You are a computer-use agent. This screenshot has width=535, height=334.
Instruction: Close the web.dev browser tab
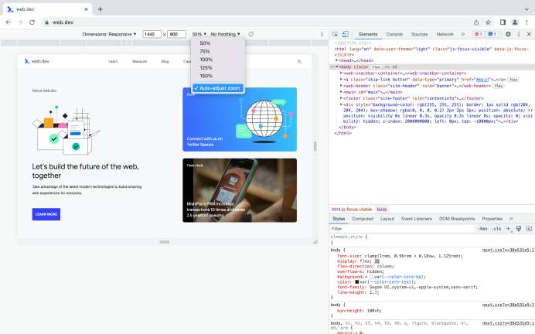point(86,9)
